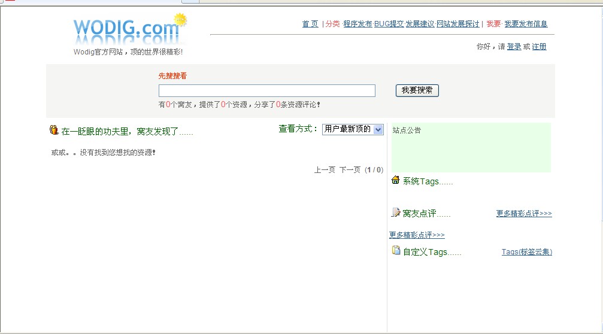
Task: Click 上一页 previous page
Action: coord(325,170)
